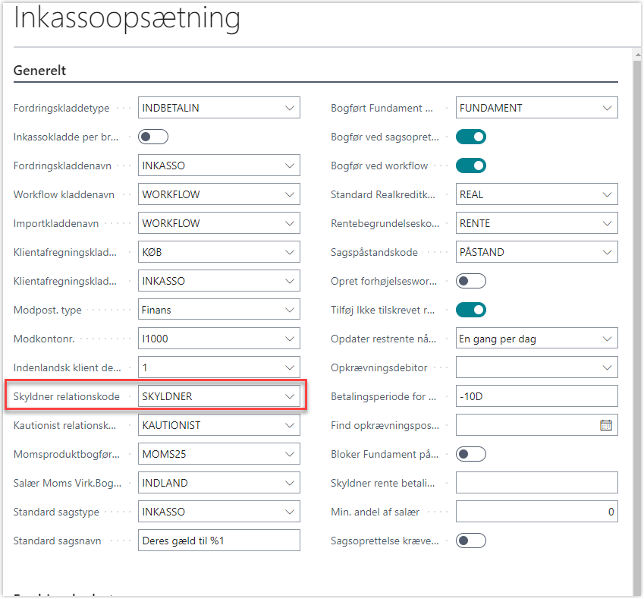Open Opdater restrente dropdown

pyautogui.click(x=607, y=339)
